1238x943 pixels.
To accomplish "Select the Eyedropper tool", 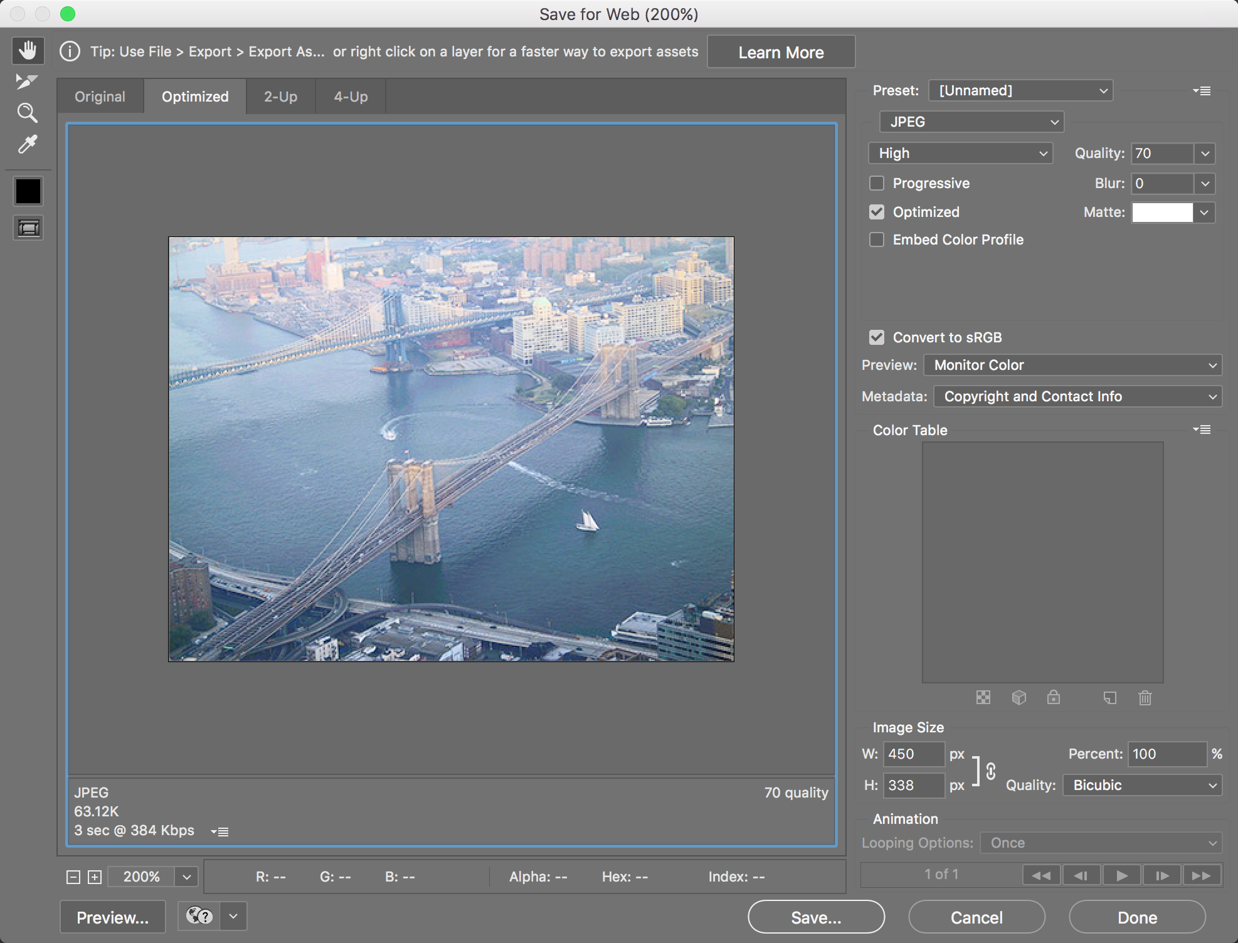I will pyautogui.click(x=28, y=145).
